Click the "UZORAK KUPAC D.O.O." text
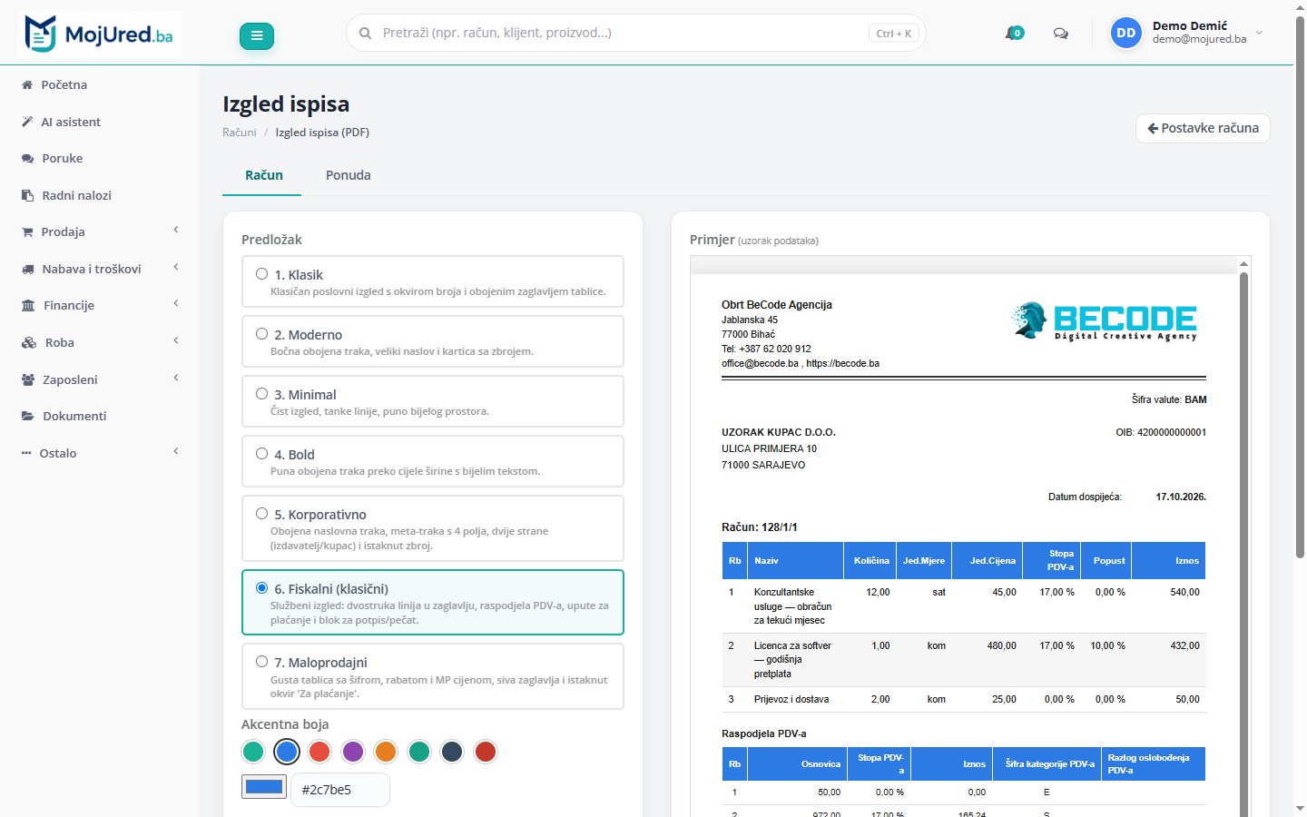 coord(779,432)
